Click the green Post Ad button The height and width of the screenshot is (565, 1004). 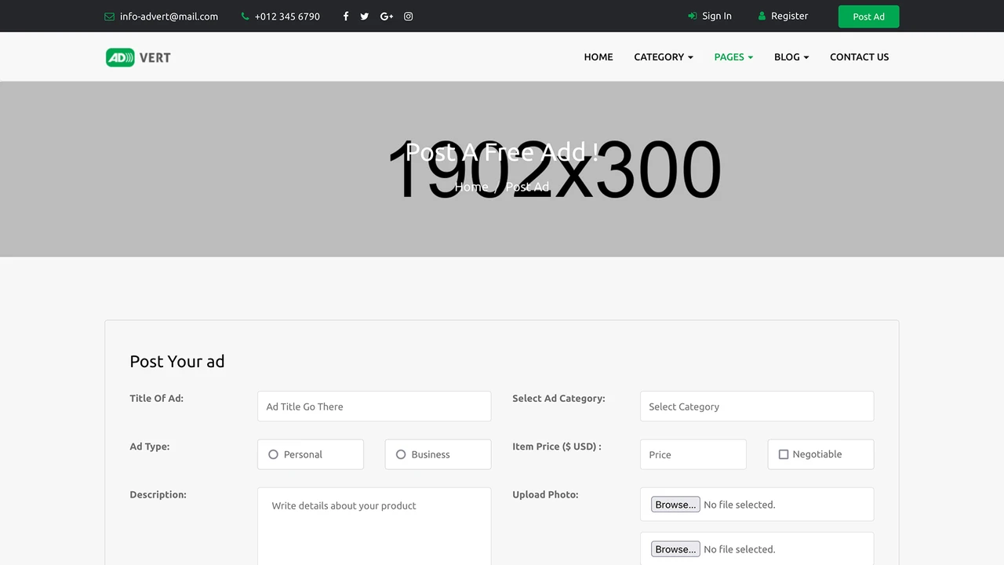pos(868,16)
